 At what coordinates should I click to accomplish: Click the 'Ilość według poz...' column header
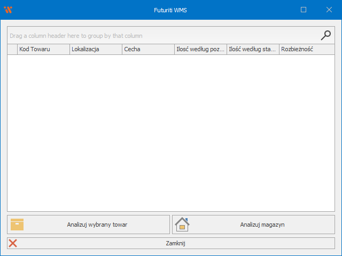click(200, 49)
